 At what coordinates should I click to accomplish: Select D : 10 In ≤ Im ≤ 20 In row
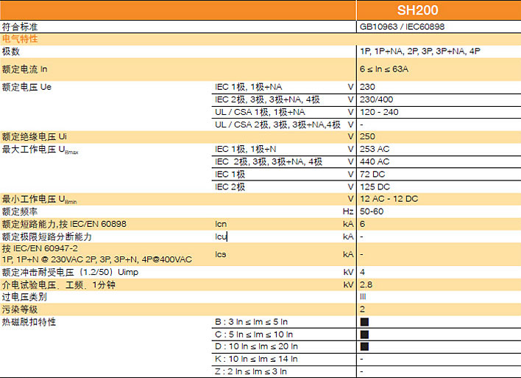point(256,347)
